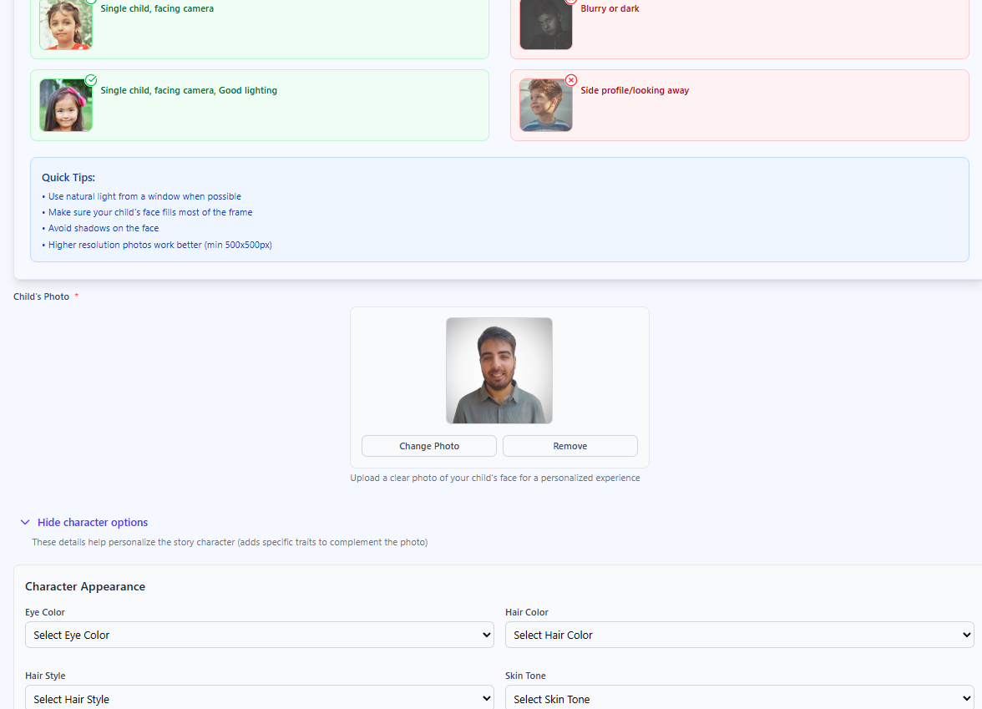Click the Remove button under the photo
This screenshot has width=982, height=709.
pos(569,446)
